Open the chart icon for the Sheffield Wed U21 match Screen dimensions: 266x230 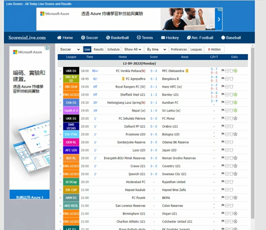(x=227, y=95)
